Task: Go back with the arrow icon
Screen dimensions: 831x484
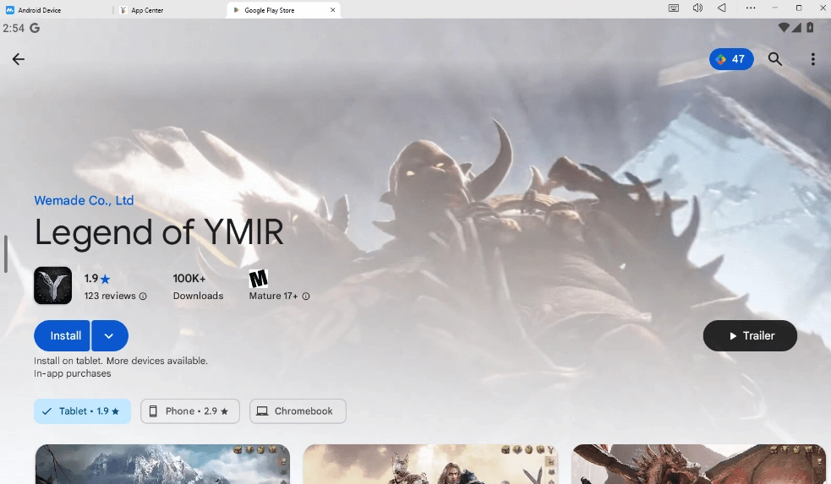Action: point(19,59)
